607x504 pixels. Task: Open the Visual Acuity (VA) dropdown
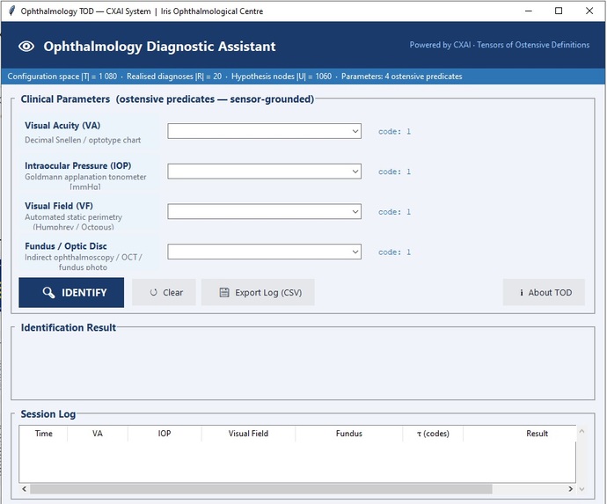265,131
